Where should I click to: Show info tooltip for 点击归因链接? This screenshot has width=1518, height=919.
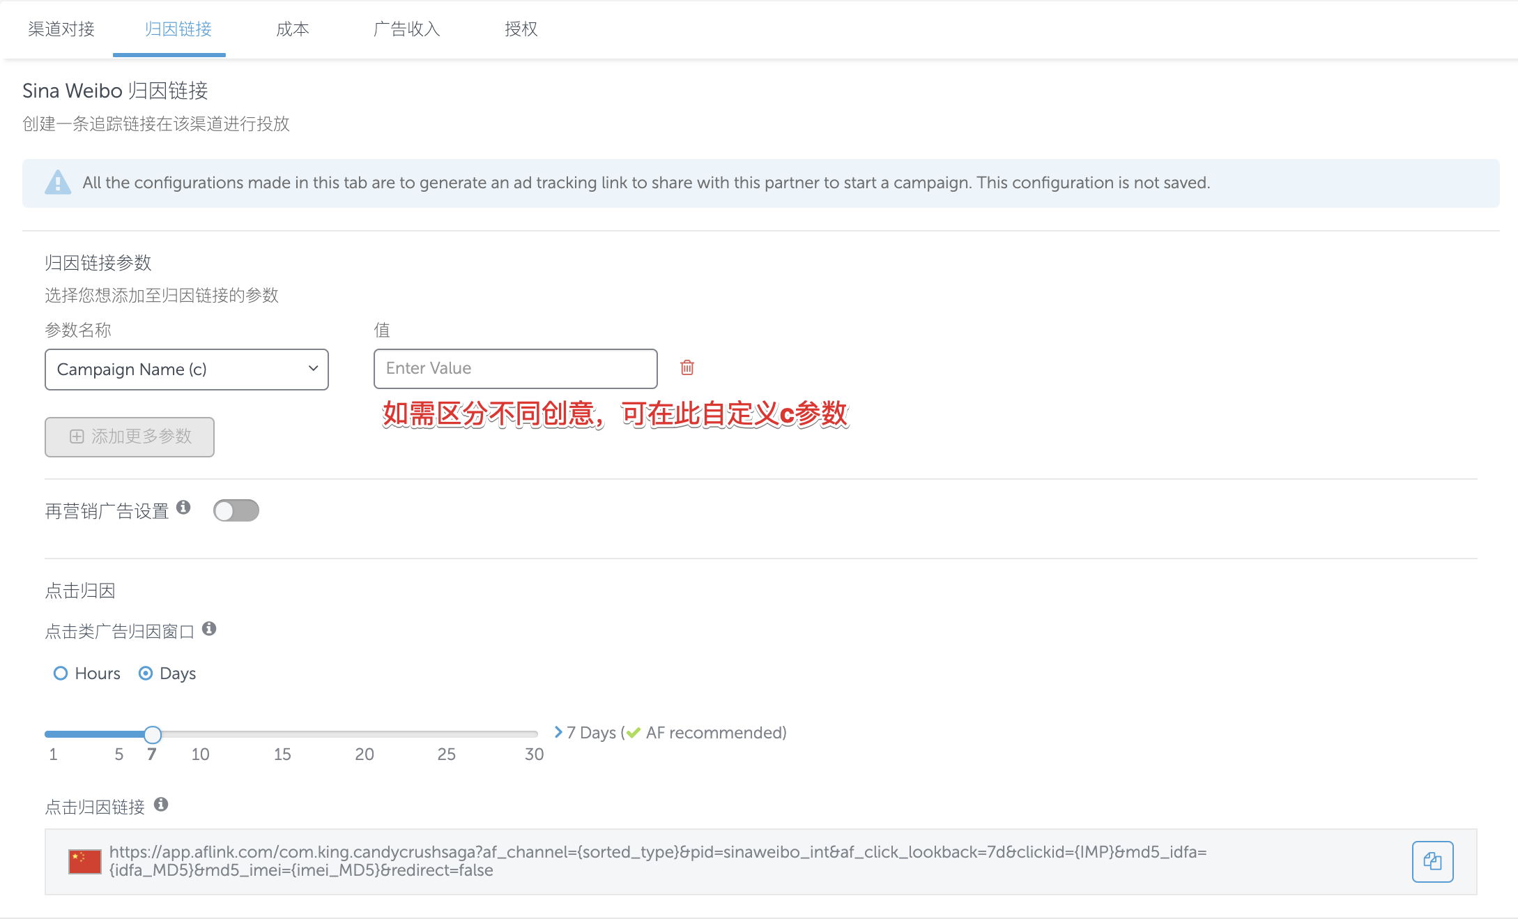pos(161,804)
